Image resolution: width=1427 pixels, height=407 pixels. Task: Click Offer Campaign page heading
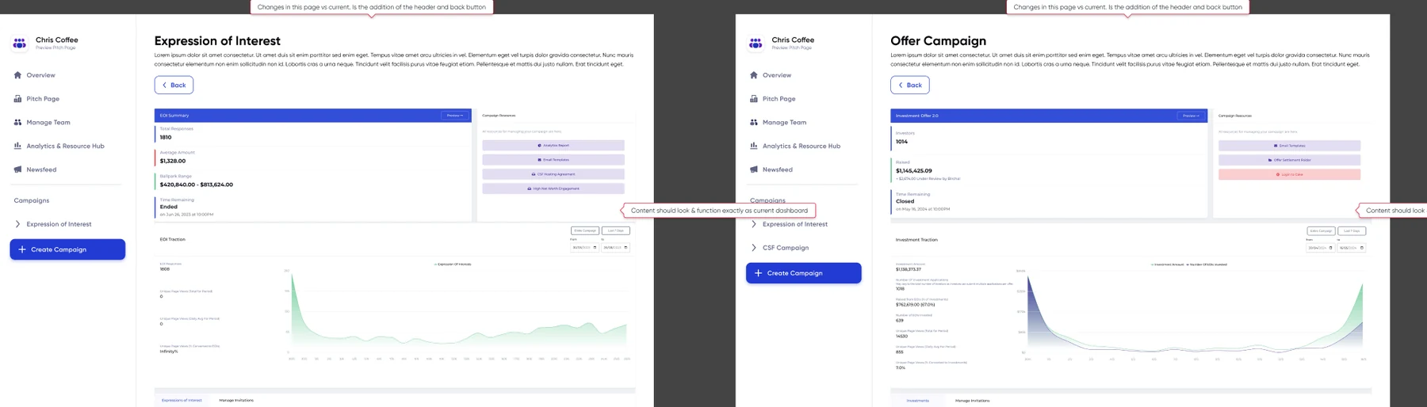(x=939, y=40)
